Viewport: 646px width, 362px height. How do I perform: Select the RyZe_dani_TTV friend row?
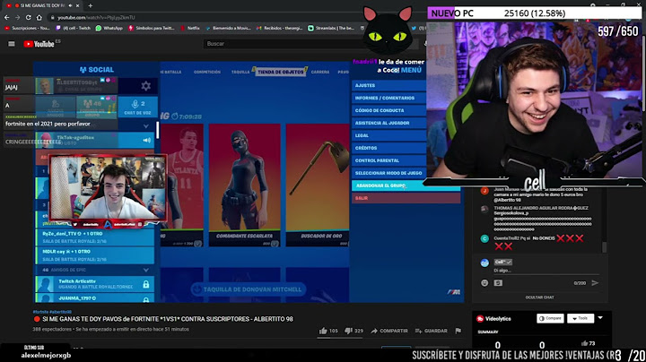(95, 237)
